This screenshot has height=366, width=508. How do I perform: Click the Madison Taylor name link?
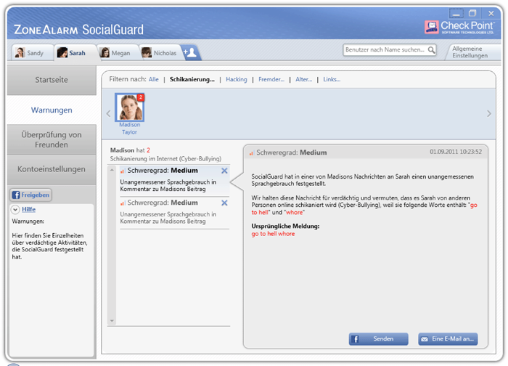[130, 129]
